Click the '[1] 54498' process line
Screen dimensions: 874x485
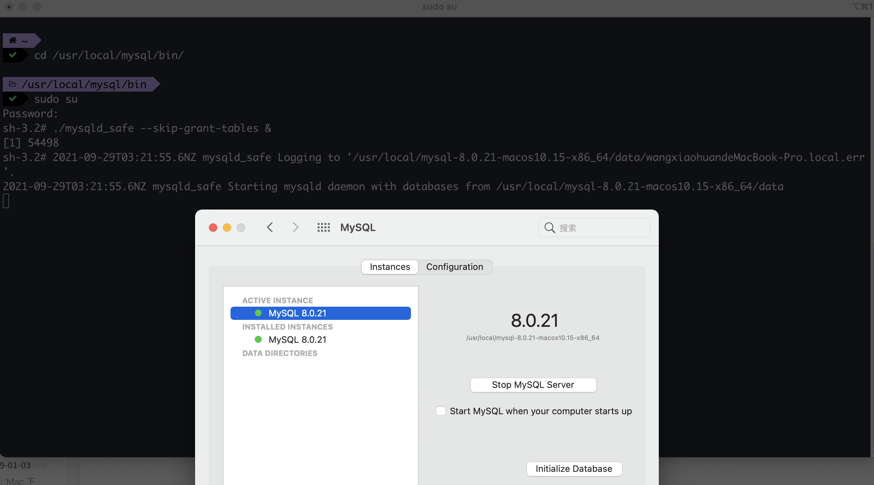(31, 143)
